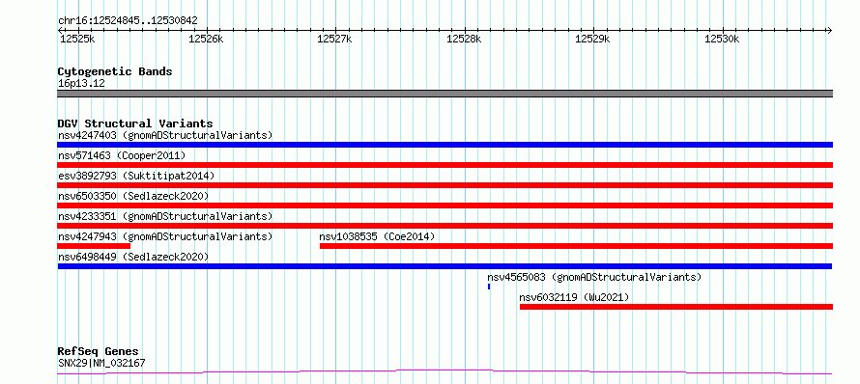The image size is (860, 384).
Task: Select the red esv3892793 variant bar
Action: [x=444, y=185]
